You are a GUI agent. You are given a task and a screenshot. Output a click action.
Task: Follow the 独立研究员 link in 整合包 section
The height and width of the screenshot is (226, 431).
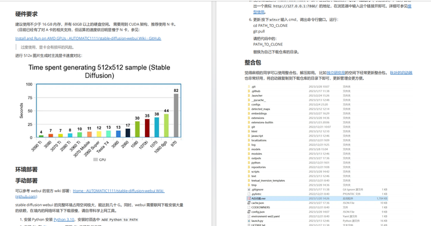click(336, 73)
